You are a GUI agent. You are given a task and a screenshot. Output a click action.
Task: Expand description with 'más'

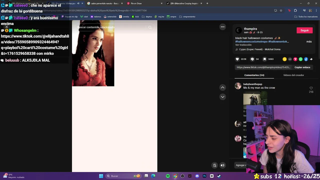point(309,41)
